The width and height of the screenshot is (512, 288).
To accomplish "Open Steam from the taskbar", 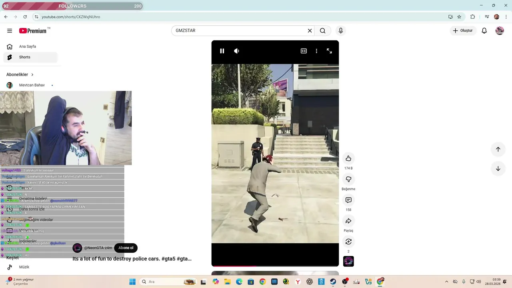I will tap(333, 282).
